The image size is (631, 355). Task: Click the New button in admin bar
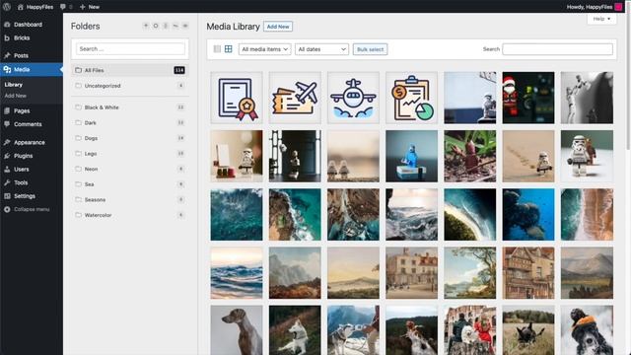click(90, 7)
